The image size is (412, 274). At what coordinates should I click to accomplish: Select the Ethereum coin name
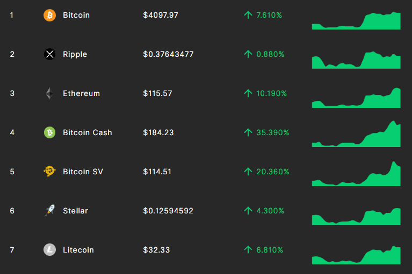point(82,93)
